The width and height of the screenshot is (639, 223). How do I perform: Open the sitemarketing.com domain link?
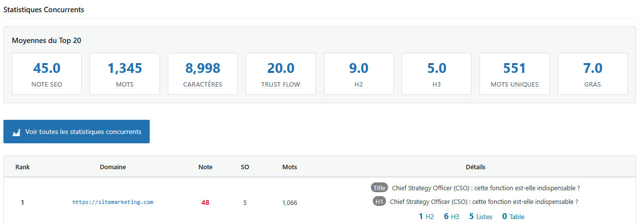coord(113,202)
